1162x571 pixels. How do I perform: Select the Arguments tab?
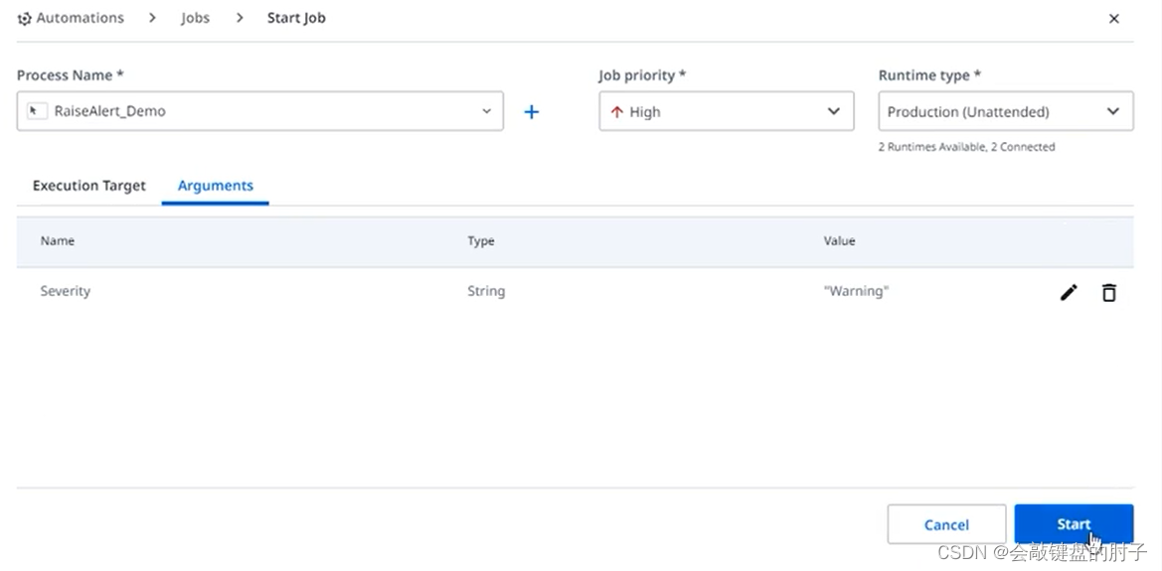tap(216, 186)
